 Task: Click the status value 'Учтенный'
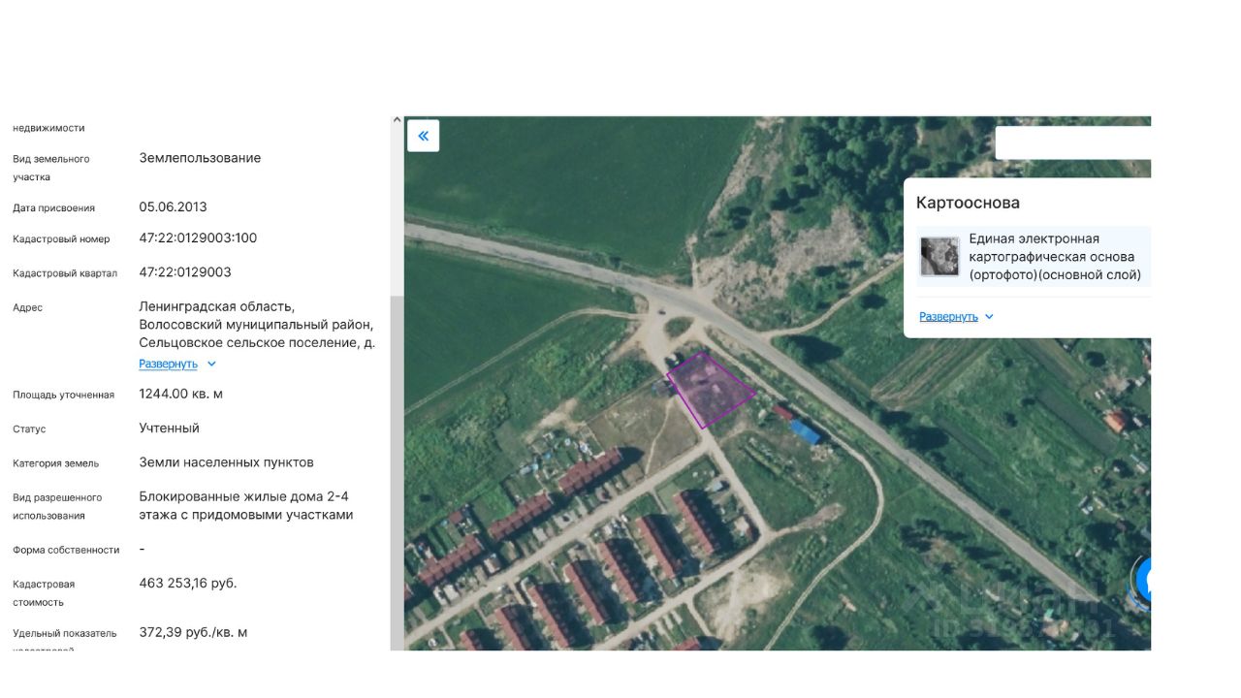[169, 428]
